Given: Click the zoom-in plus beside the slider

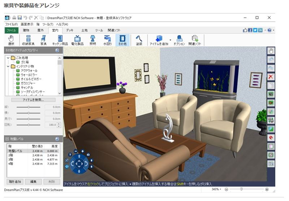Looking at the screenshot, I should coord(267,189).
